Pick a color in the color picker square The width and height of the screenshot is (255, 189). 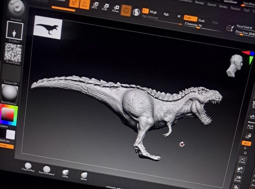(x=8, y=115)
